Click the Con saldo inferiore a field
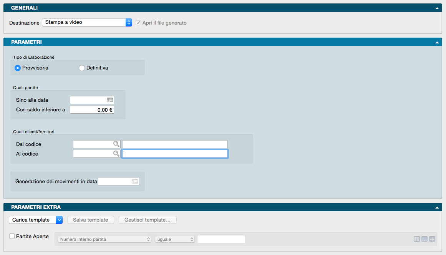The image size is (446, 255). pos(92,110)
